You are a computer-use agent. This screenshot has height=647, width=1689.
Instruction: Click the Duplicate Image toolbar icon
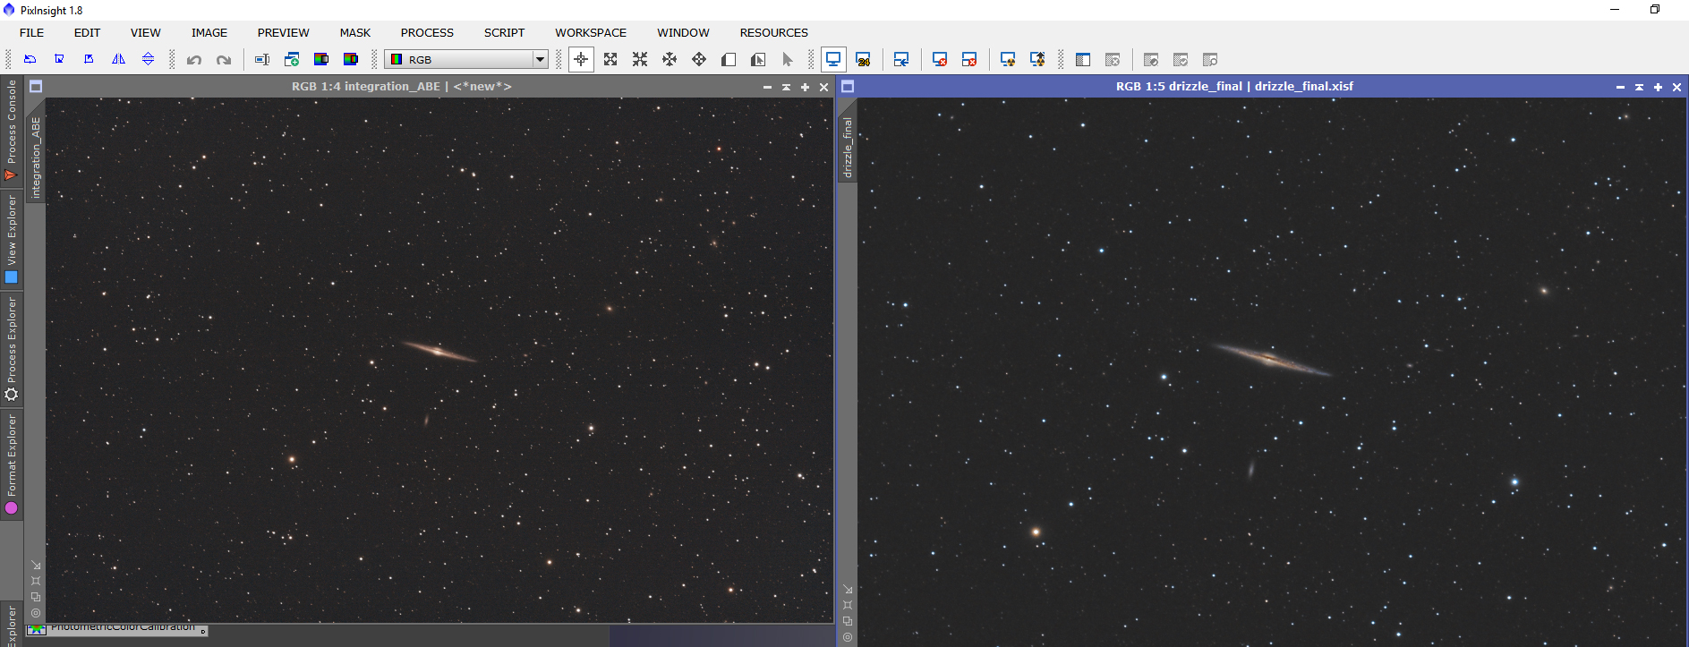point(292,60)
